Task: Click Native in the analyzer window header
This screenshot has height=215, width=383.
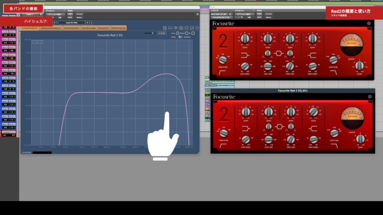Action: 79,18
